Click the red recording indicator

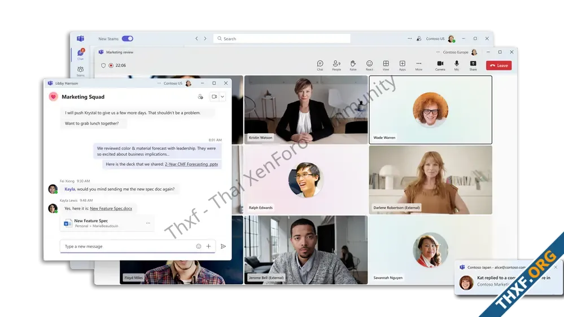tap(111, 65)
